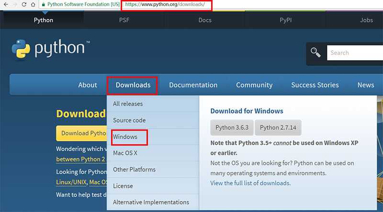383x212 pixels.
Task: Choose Windows in the Downloads menu
Action: click(153, 137)
